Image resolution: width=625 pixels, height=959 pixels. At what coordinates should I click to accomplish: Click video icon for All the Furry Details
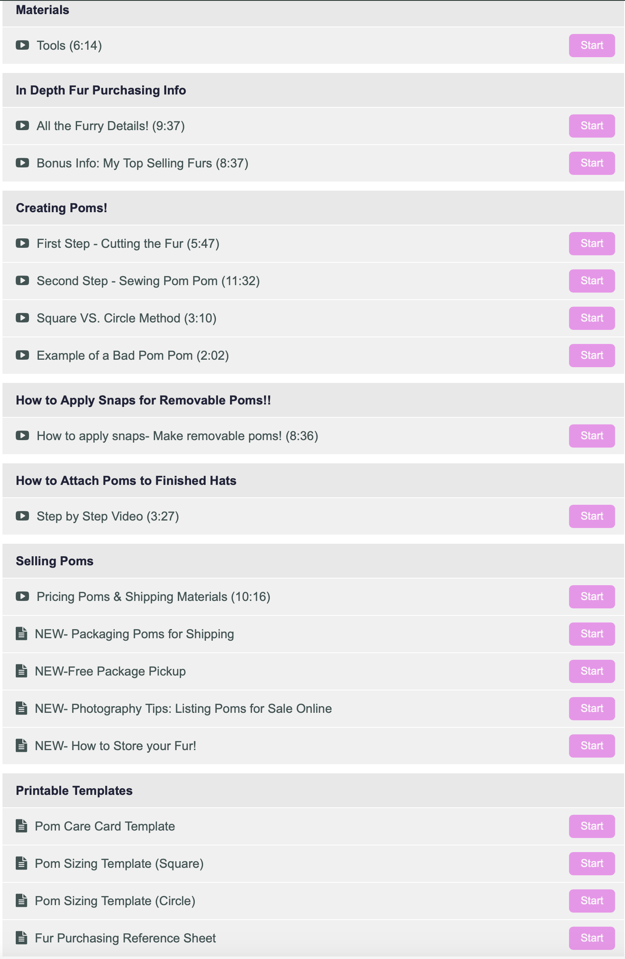click(22, 126)
